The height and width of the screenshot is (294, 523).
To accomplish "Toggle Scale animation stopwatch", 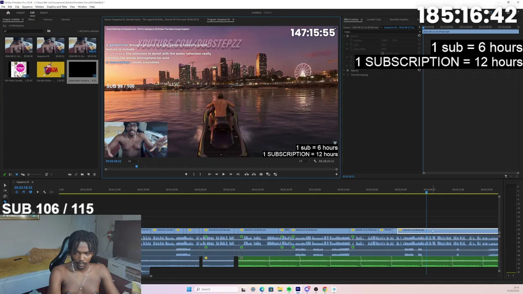I will [351, 45].
